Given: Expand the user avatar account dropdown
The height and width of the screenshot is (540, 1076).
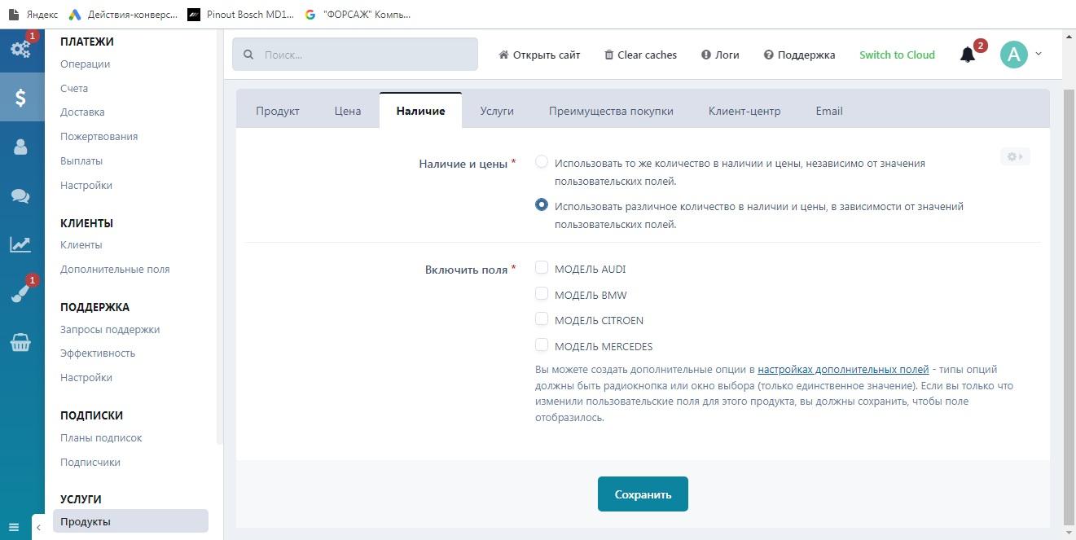Looking at the screenshot, I should (x=1021, y=55).
